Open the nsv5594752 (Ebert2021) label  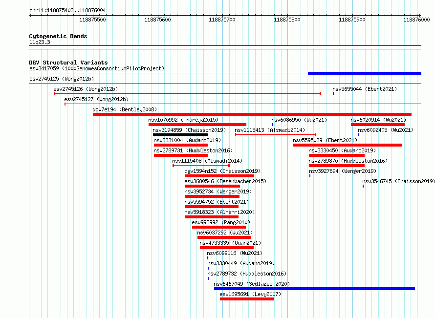click(x=217, y=202)
